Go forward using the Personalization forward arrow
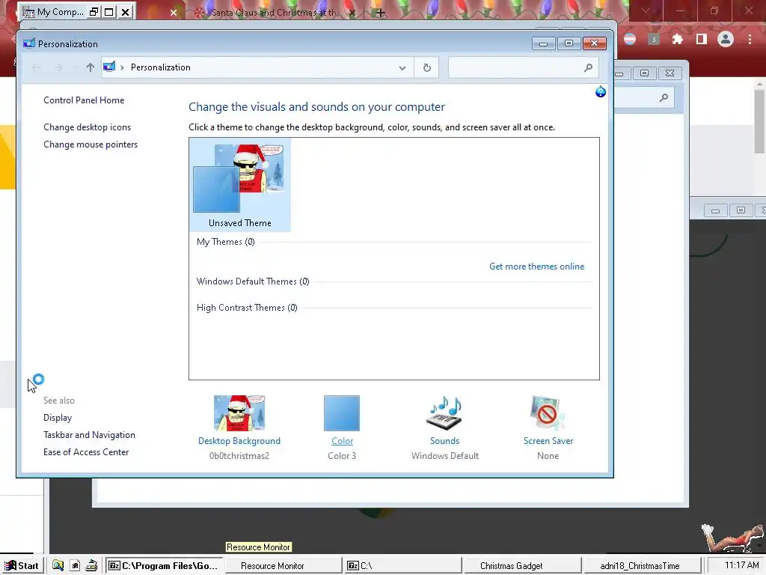 click(58, 67)
